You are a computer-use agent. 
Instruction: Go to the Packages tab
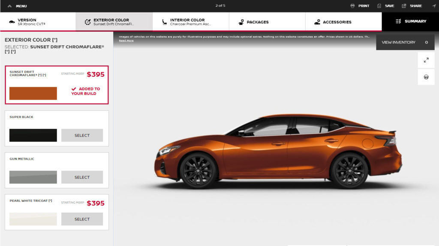267,22
